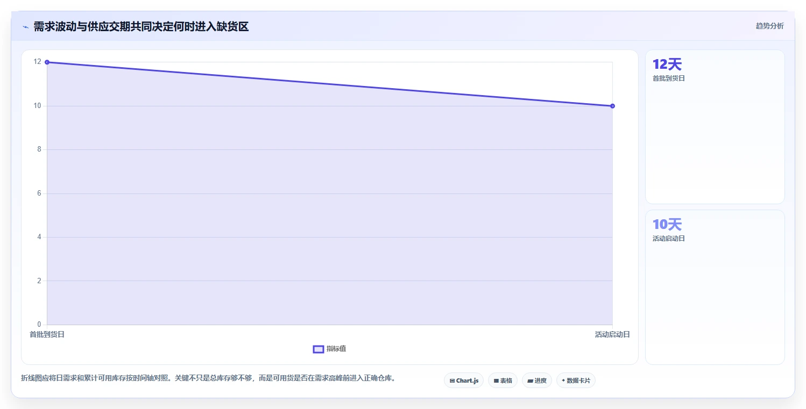Click the 10天 card value
The image size is (806, 409).
[667, 225]
